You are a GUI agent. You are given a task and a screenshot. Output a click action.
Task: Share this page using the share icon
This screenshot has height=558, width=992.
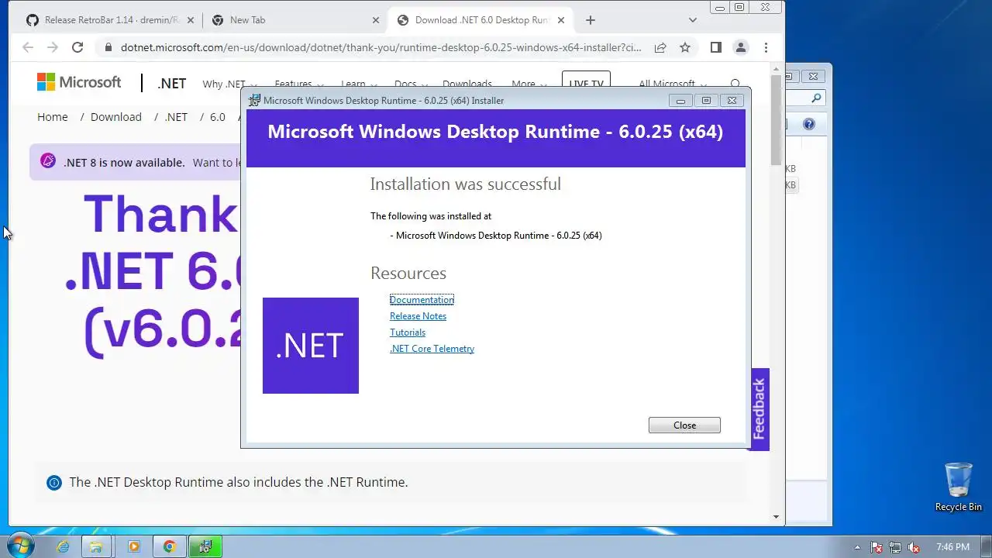660,47
